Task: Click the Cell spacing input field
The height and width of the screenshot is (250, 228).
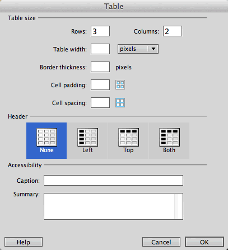Action: click(100, 103)
